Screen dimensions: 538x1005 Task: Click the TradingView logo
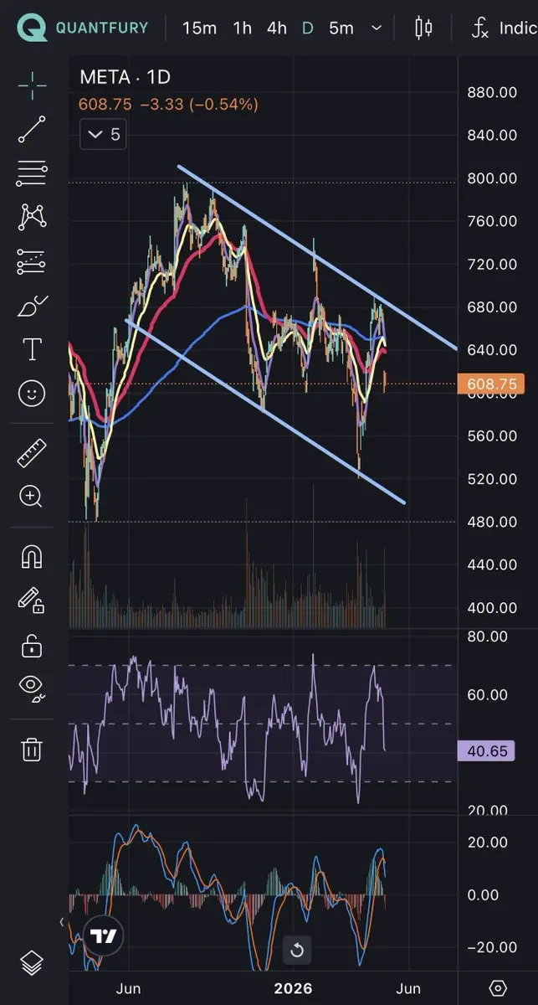103,937
